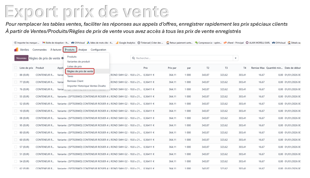Check the box for row 52 (EUR)

pyautogui.click(x=16, y=104)
